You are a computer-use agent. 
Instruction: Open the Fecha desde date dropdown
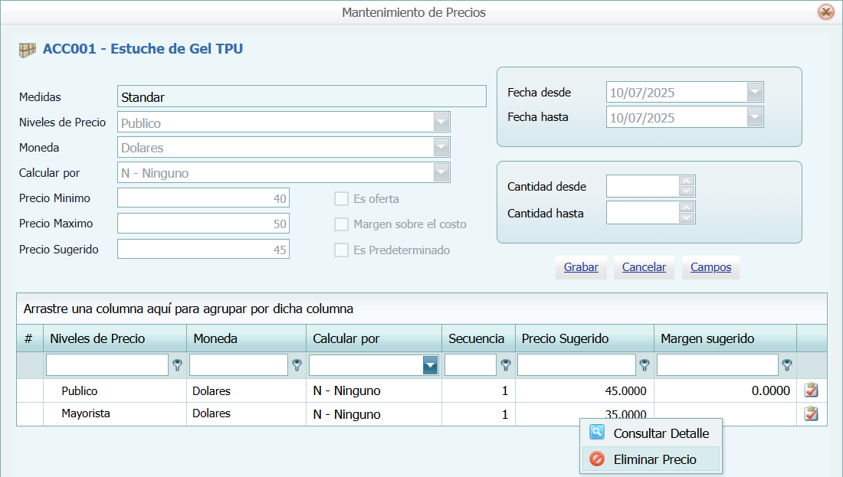coord(755,93)
